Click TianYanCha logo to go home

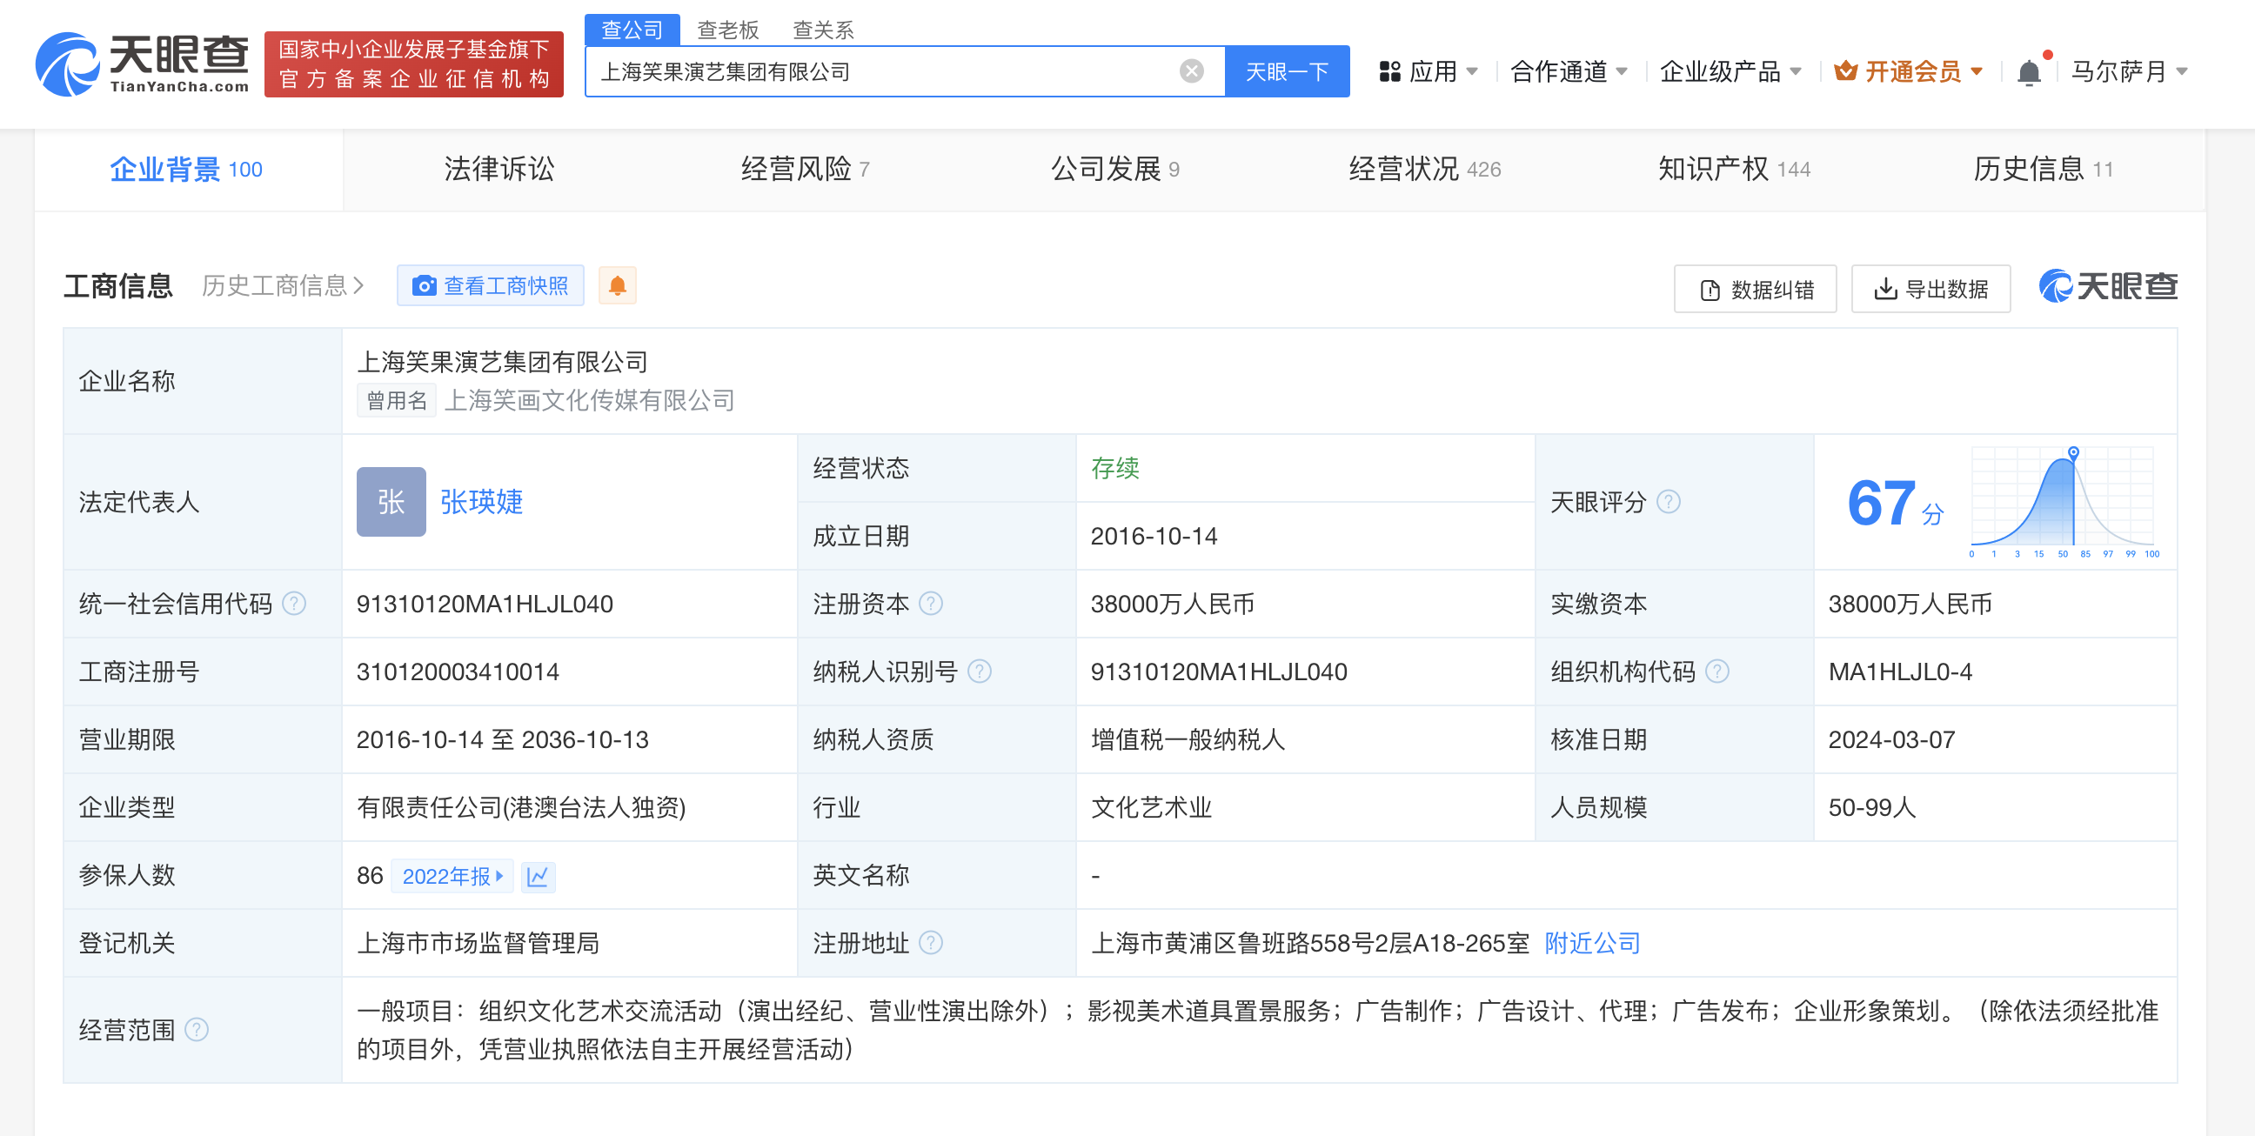(142, 63)
